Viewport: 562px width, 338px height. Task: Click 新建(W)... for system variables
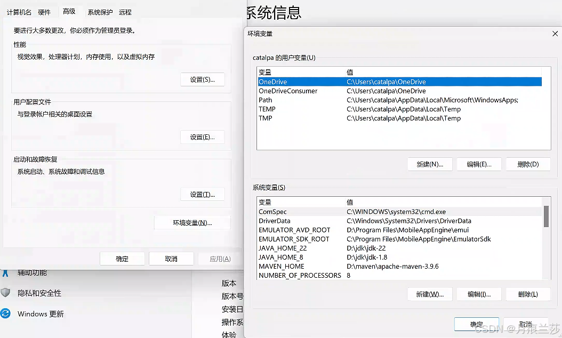(x=430, y=294)
